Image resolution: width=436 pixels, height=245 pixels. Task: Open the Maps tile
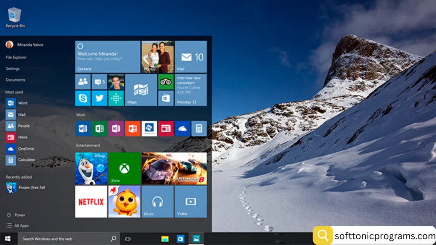pyautogui.click(x=141, y=90)
